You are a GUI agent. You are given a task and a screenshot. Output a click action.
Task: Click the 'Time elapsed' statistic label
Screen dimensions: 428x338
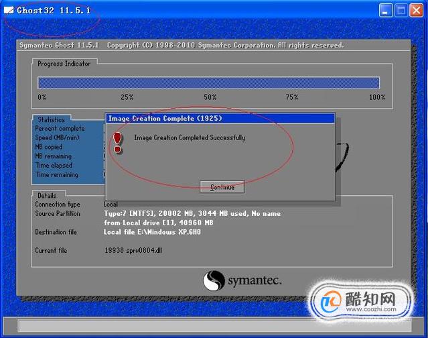click(x=54, y=165)
